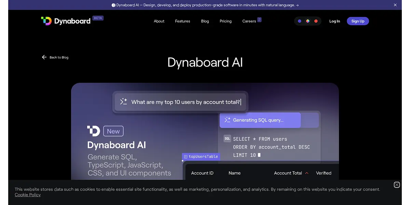Click the white Dynaboard mark in the hero image
Image resolution: width=410 pixels, height=205 pixels.
coord(93,131)
